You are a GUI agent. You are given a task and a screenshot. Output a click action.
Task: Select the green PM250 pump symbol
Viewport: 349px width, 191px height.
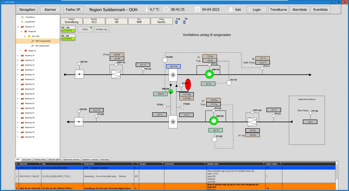pyautogui.click(x=171, y=91)
